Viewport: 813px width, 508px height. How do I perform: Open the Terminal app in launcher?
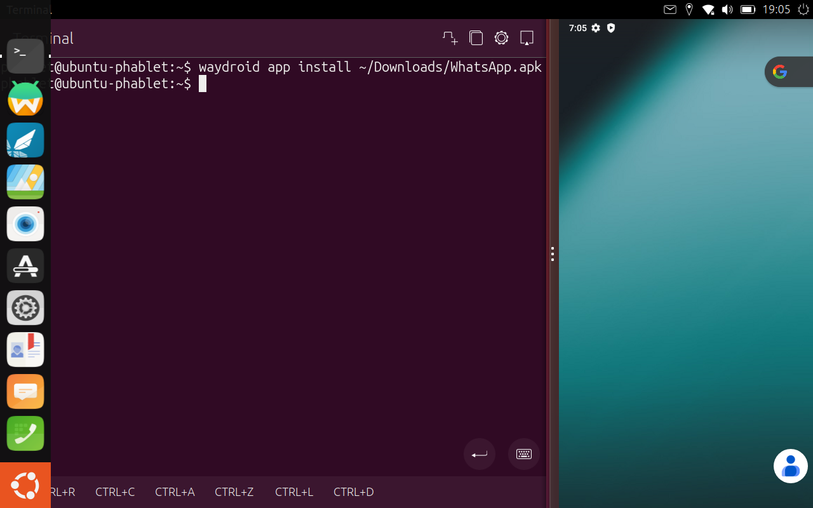25,56
